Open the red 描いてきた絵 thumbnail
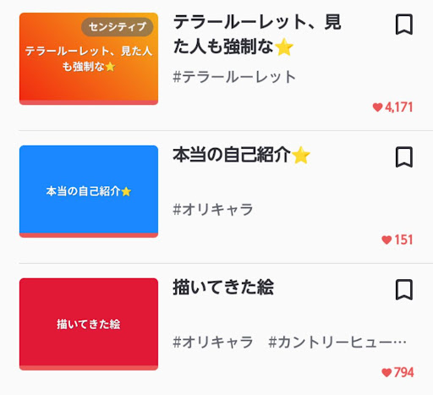Screen dimensions: 433x395 pyautogui.click(x=89, y=324)
